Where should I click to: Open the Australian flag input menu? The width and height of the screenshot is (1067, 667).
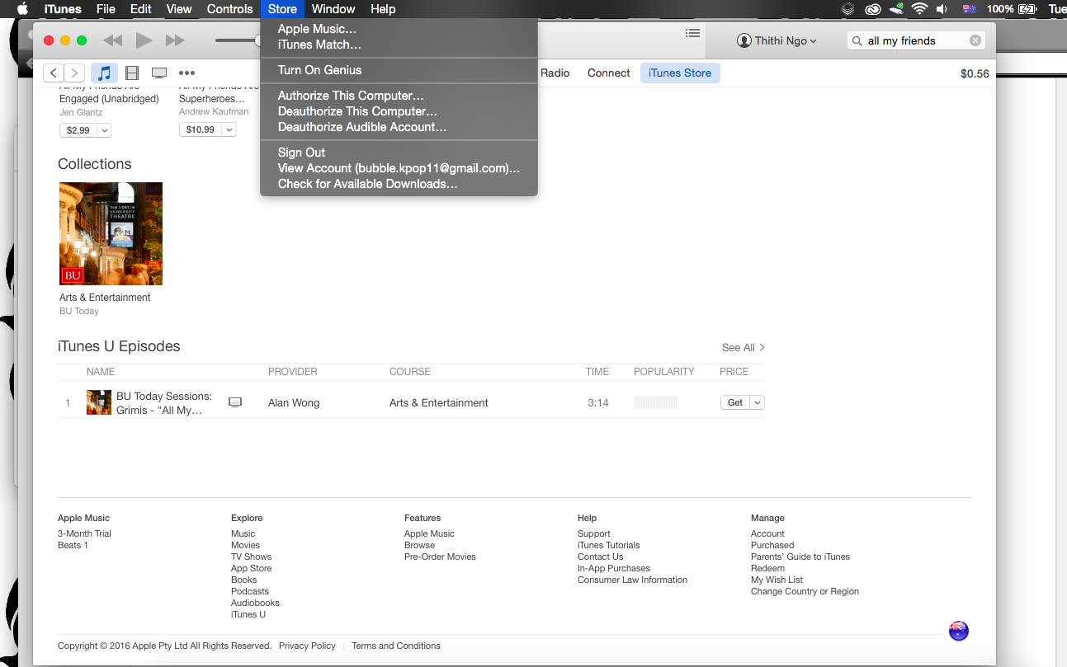point(969,9)
